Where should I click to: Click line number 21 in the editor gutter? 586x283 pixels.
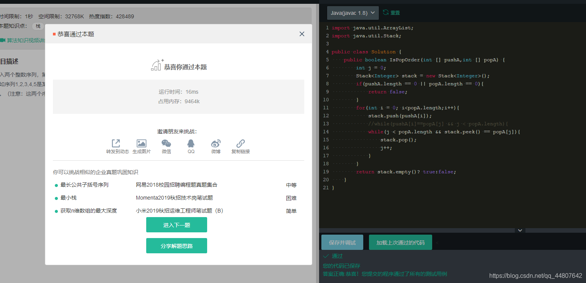(x=326, y=188)
